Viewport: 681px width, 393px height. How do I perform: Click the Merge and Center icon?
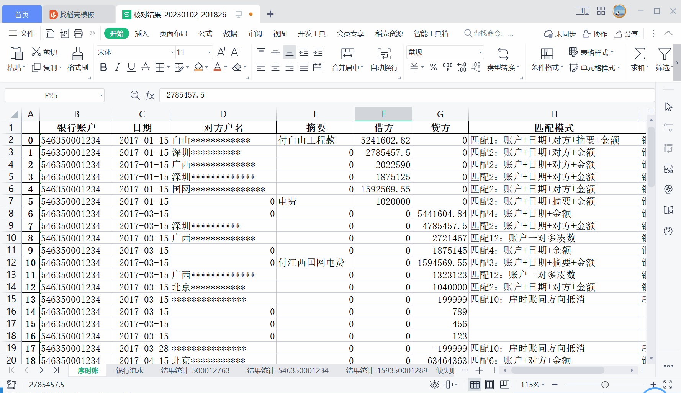[x=348, y=54]
